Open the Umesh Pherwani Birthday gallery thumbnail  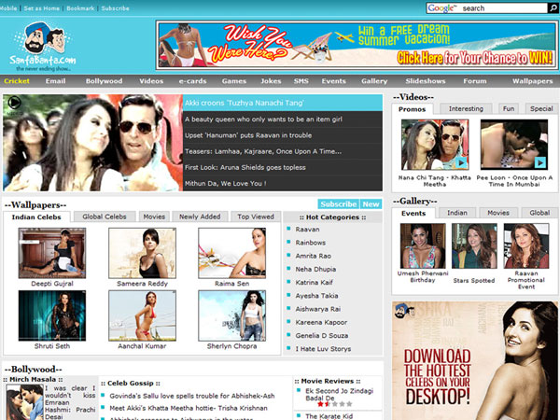(x=423, y=246)
